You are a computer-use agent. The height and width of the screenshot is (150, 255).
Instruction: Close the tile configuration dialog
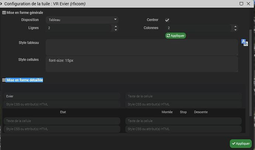click(250, 4)
